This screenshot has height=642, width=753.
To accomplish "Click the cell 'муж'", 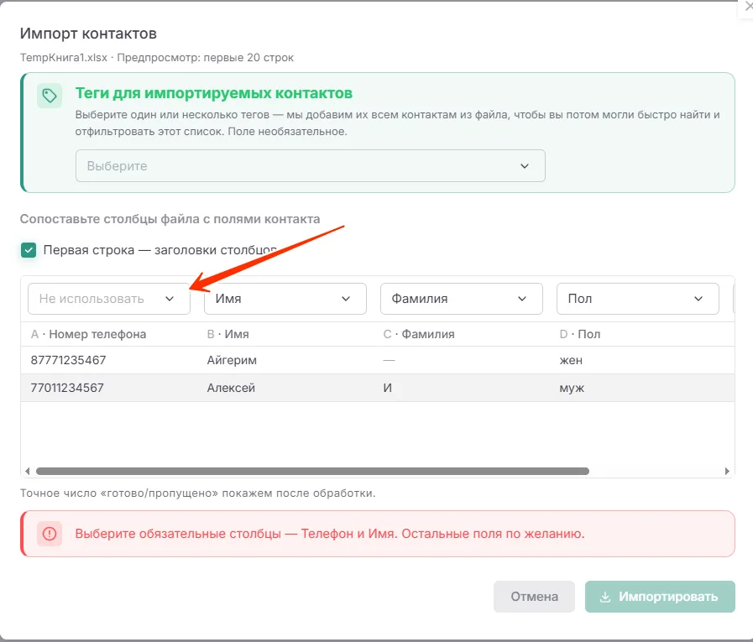I will pyautogui.click(x=572, y=388).
